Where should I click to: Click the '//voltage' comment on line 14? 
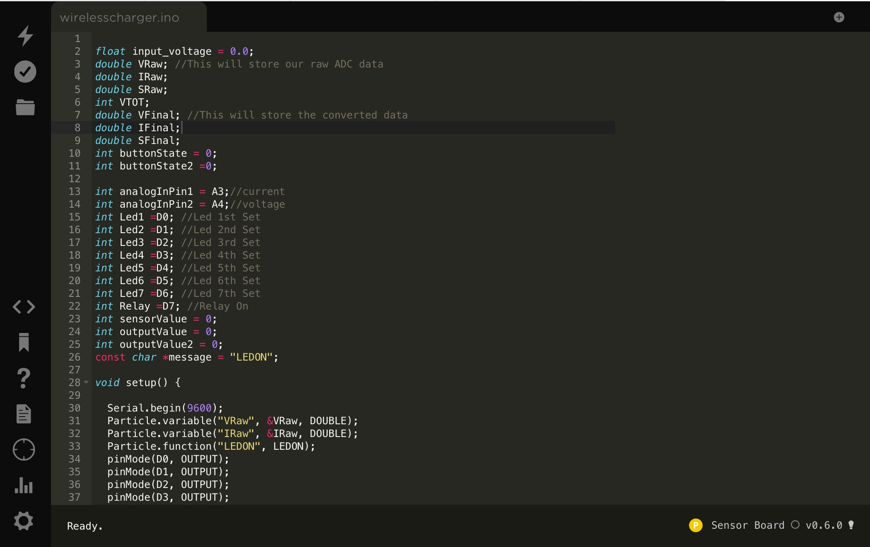click(x=257, y=204)
